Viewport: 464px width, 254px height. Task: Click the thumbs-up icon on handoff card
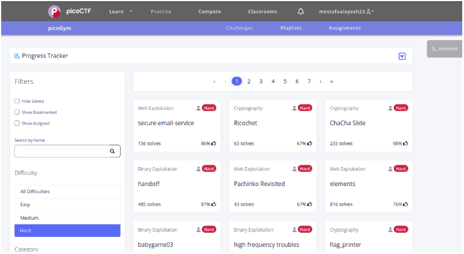pos(213,204)
